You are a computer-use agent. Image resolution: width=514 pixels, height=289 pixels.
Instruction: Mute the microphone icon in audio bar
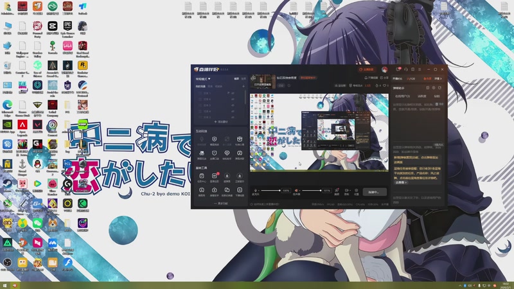click(255, 190)
